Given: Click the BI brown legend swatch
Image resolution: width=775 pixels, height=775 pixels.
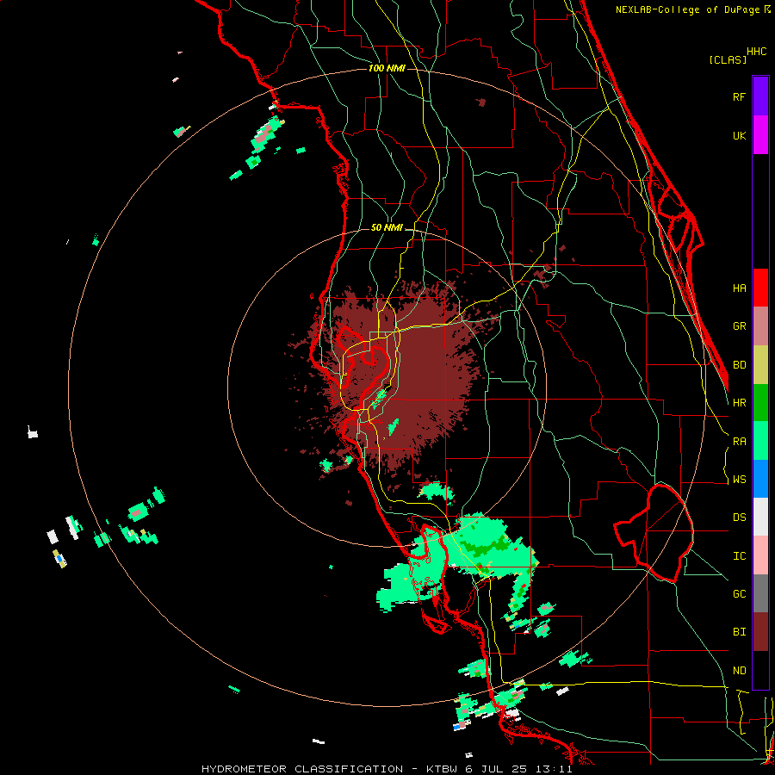Looking at the screenshot, I should (x=760, y=632).
